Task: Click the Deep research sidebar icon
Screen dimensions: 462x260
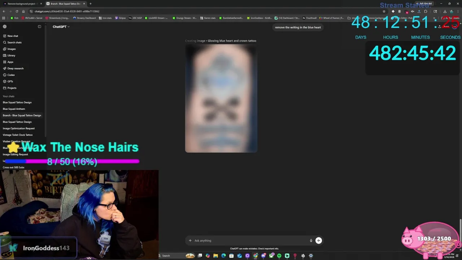Action: 5,68
